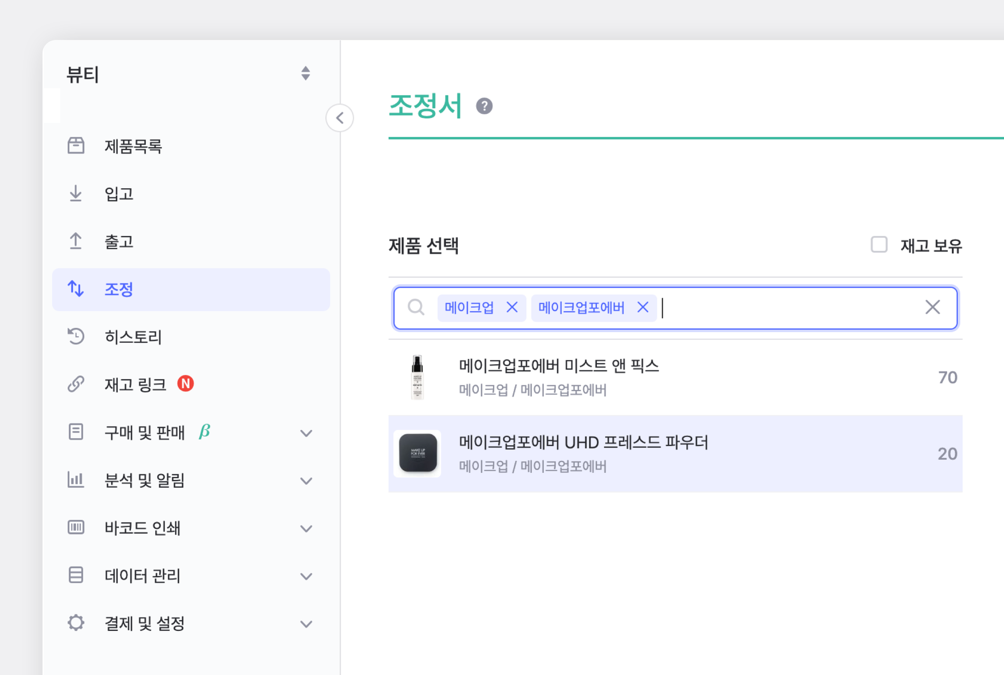Click the red N badge
The image size is (1004, 675).
186,383
